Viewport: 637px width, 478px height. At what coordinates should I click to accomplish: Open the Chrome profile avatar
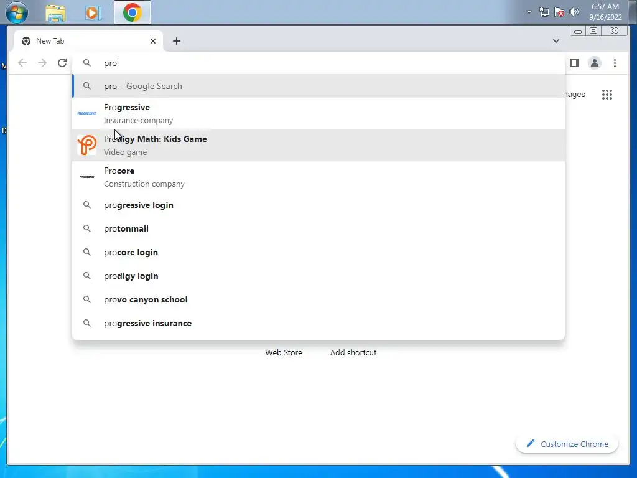tap(594, 63)
